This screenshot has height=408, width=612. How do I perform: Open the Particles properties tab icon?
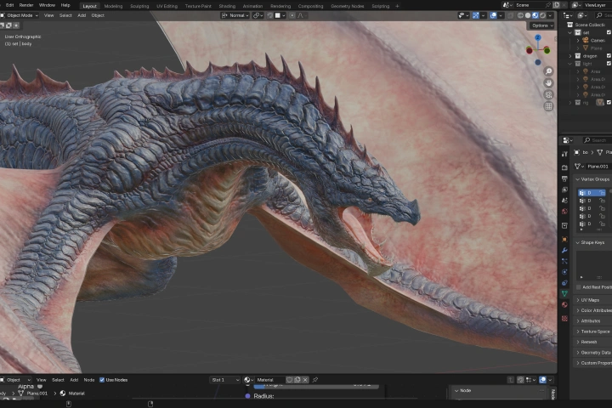[564, 261]
